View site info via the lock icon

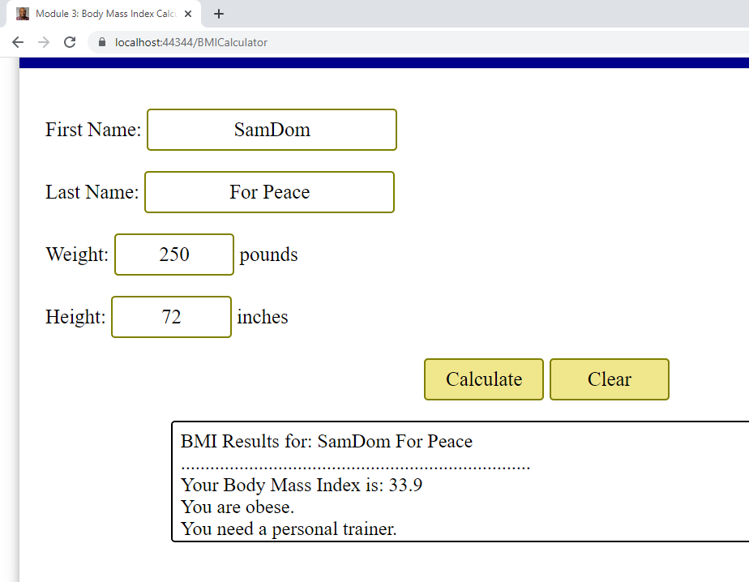click(101, 42)
